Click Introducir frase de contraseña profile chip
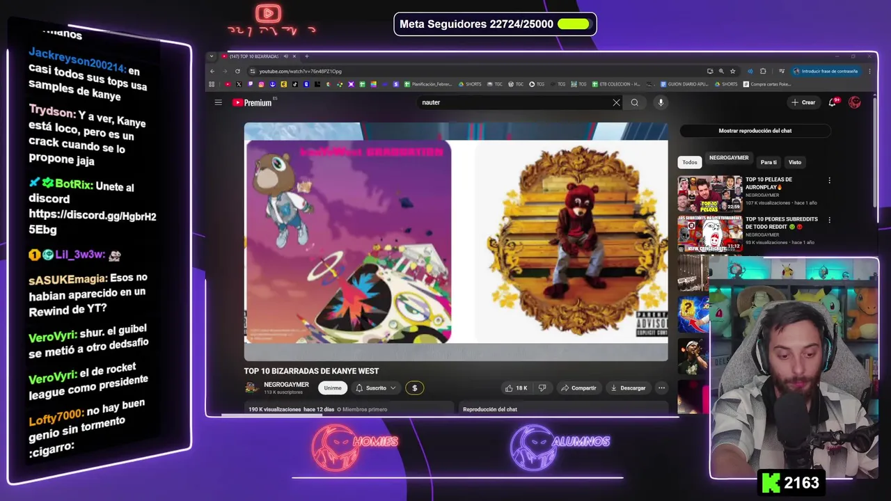Viewport: 891px width, 501px height. (x=826, y=71)
